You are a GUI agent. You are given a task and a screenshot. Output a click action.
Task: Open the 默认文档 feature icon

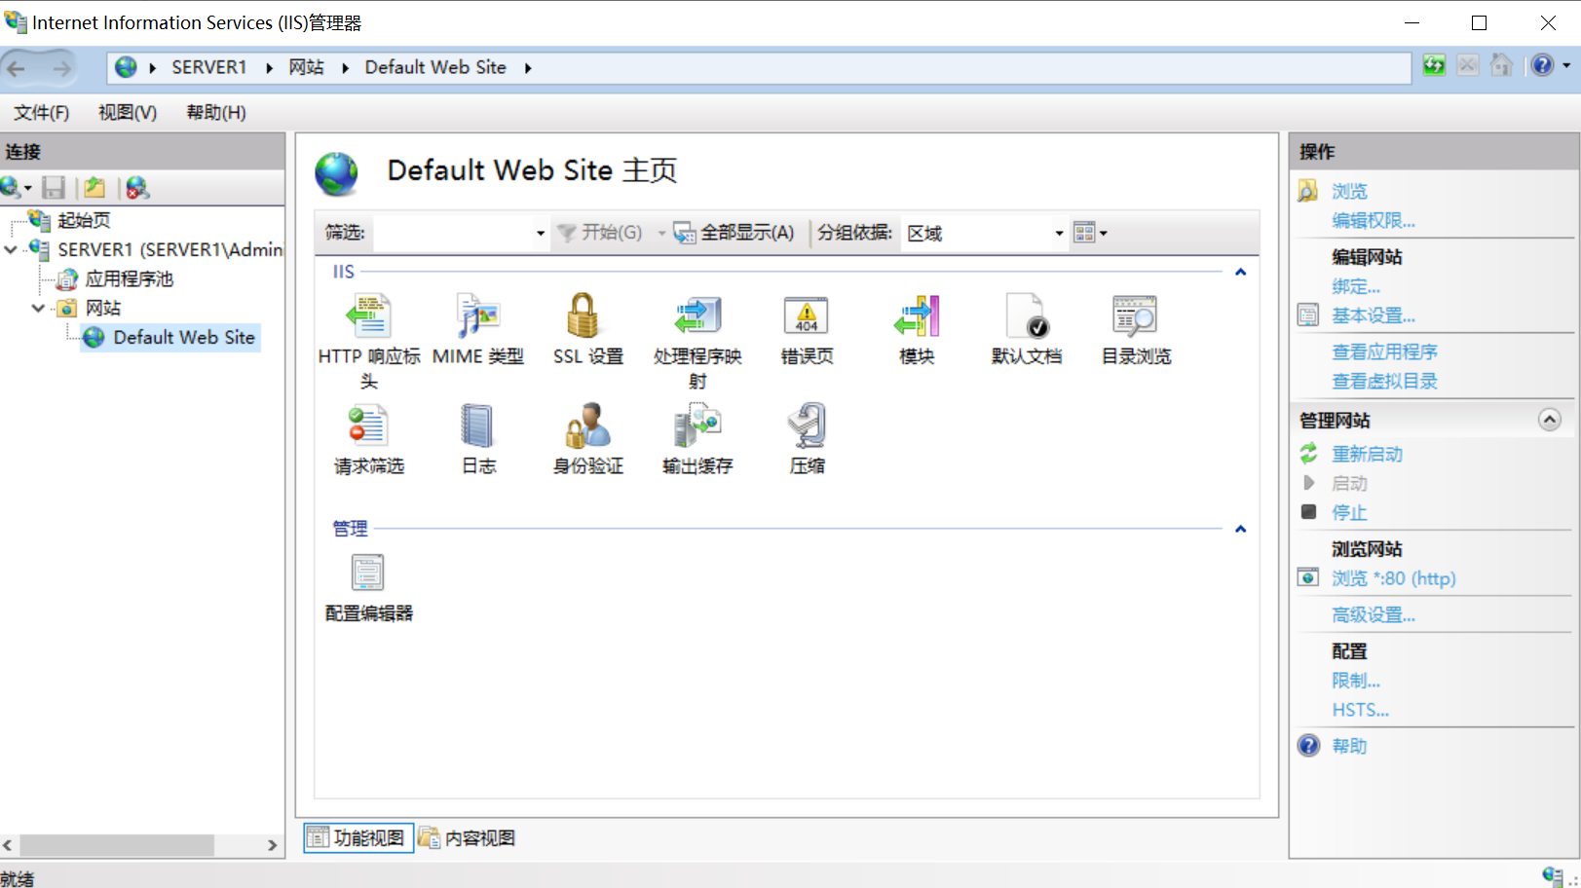click(1027, 316)
